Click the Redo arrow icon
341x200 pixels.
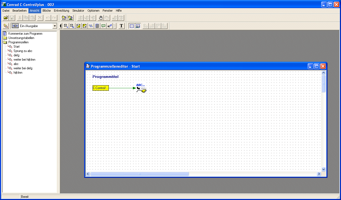click(54, 18)
